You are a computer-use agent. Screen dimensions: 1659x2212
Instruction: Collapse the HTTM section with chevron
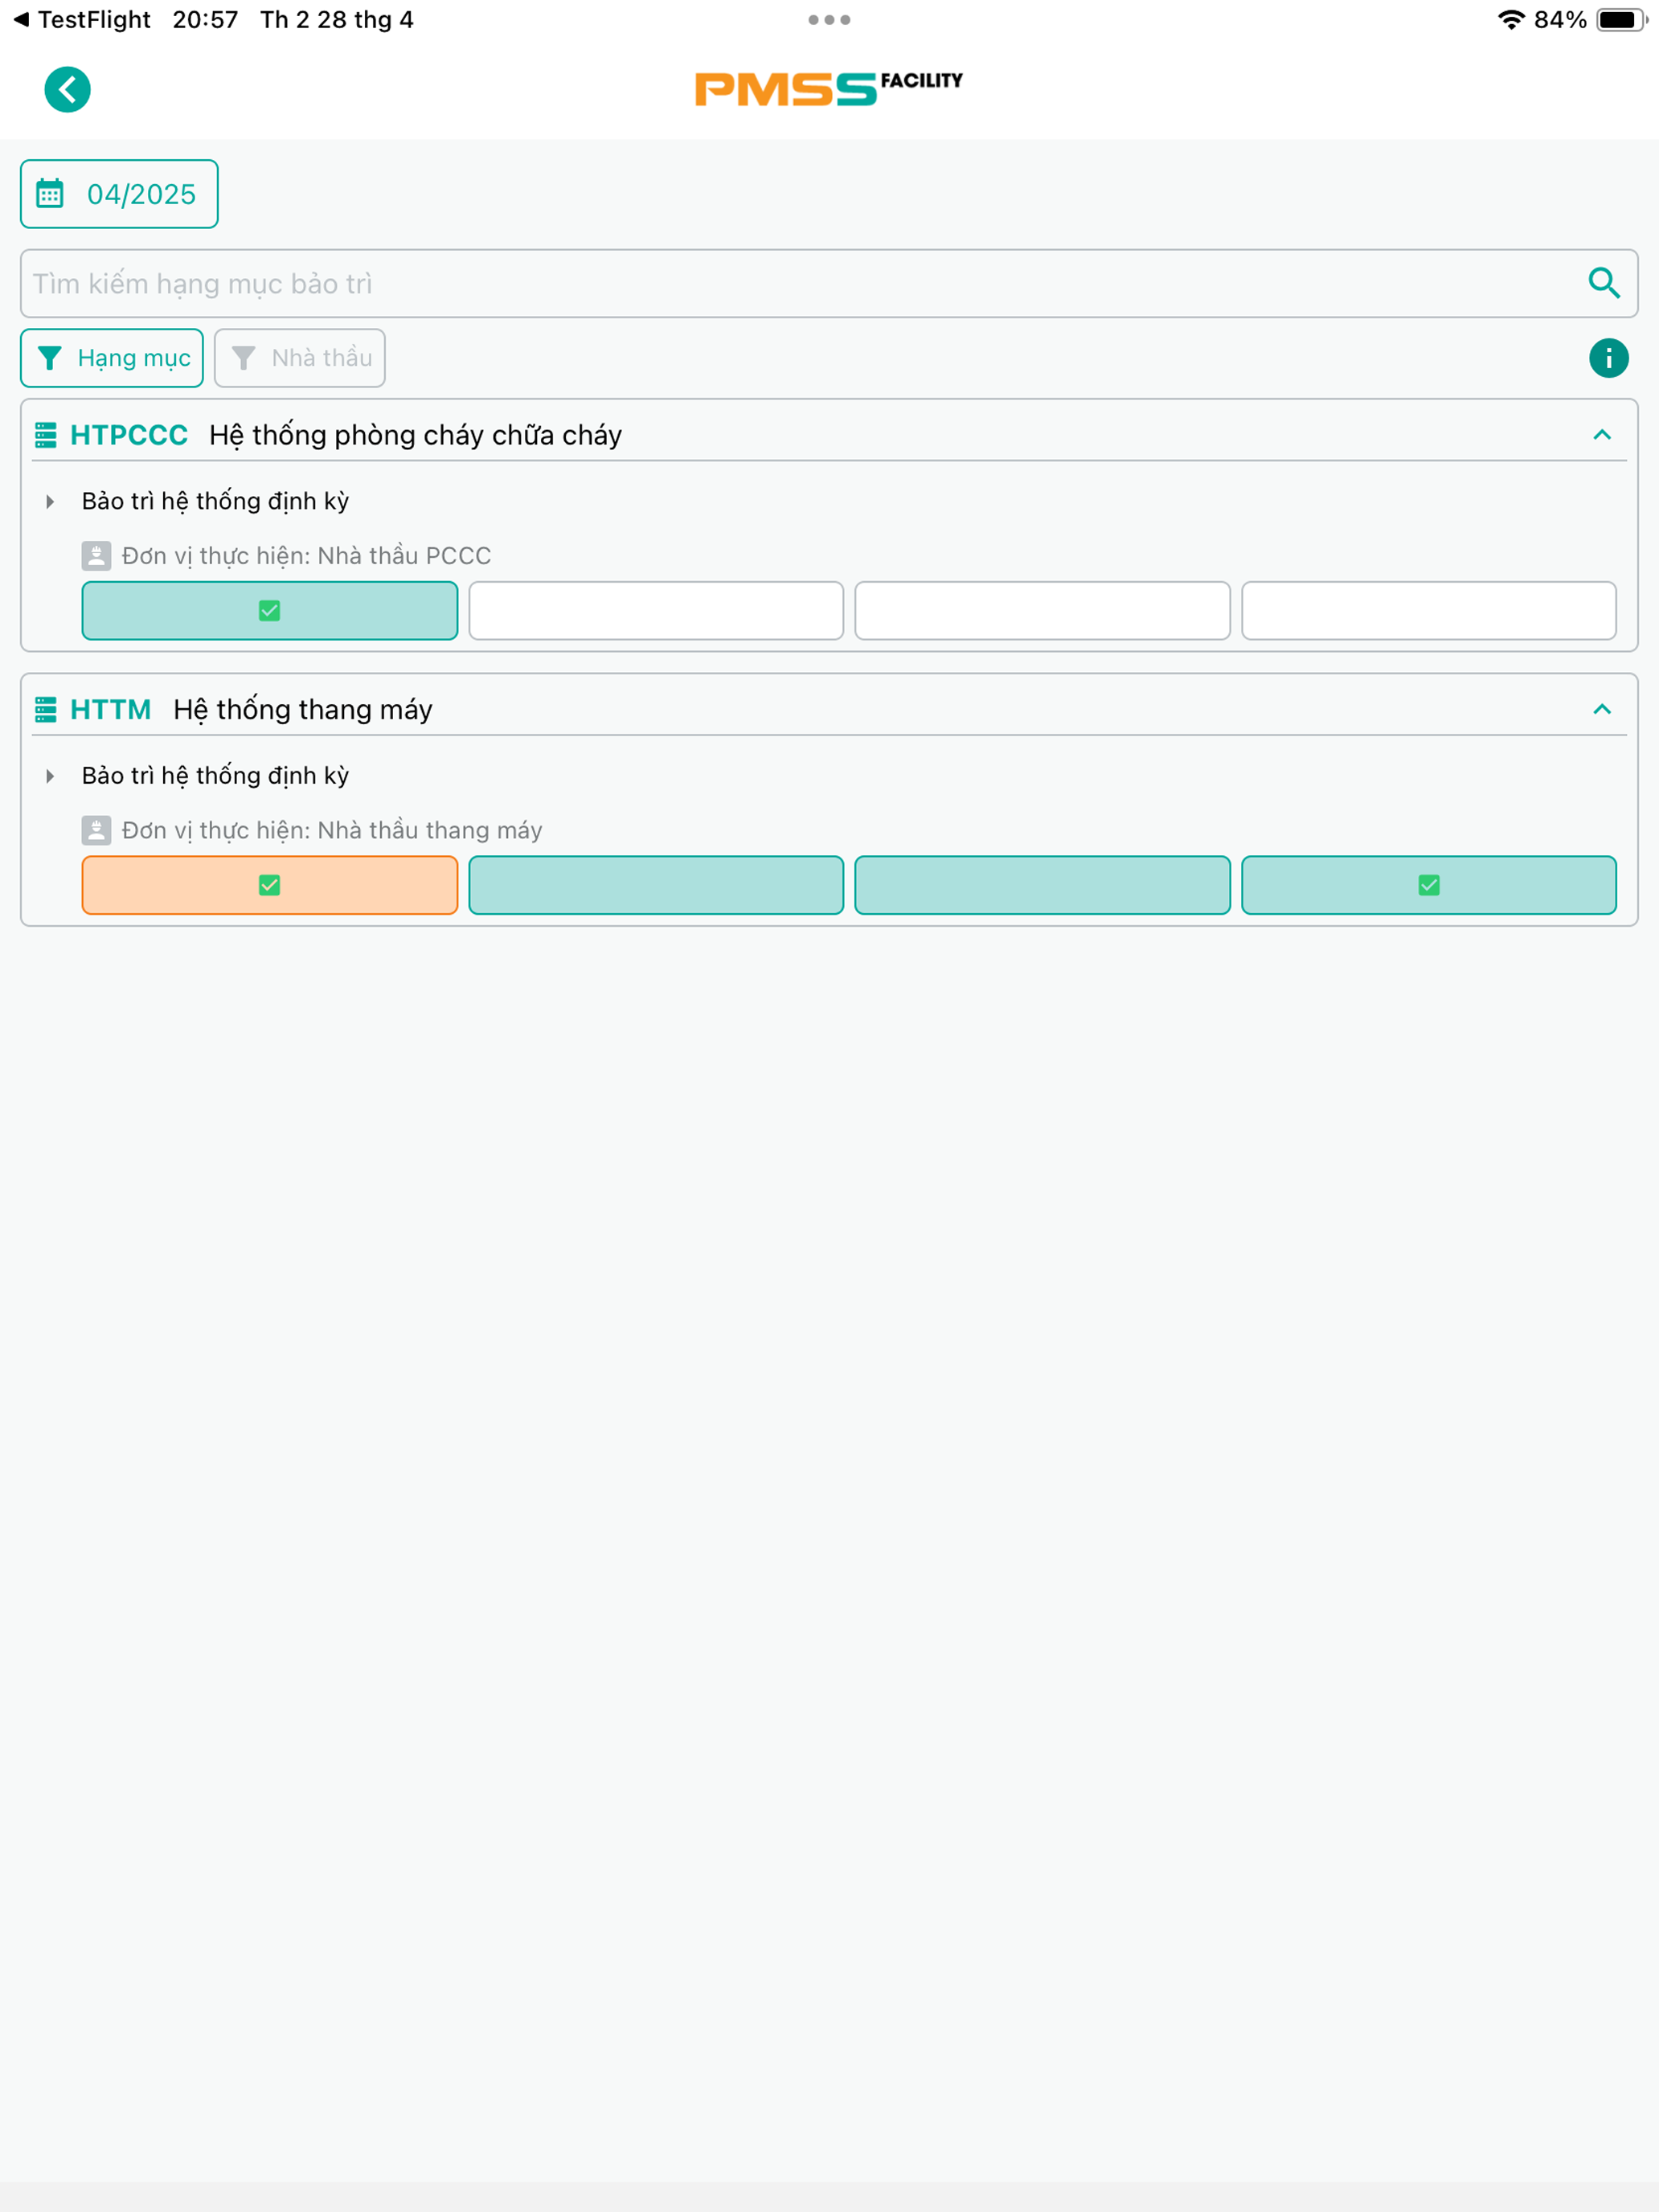click(1602, 710)
